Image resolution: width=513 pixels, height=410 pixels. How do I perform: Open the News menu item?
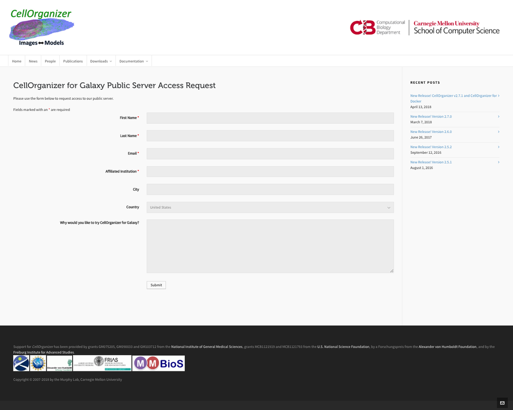[33, 61]
